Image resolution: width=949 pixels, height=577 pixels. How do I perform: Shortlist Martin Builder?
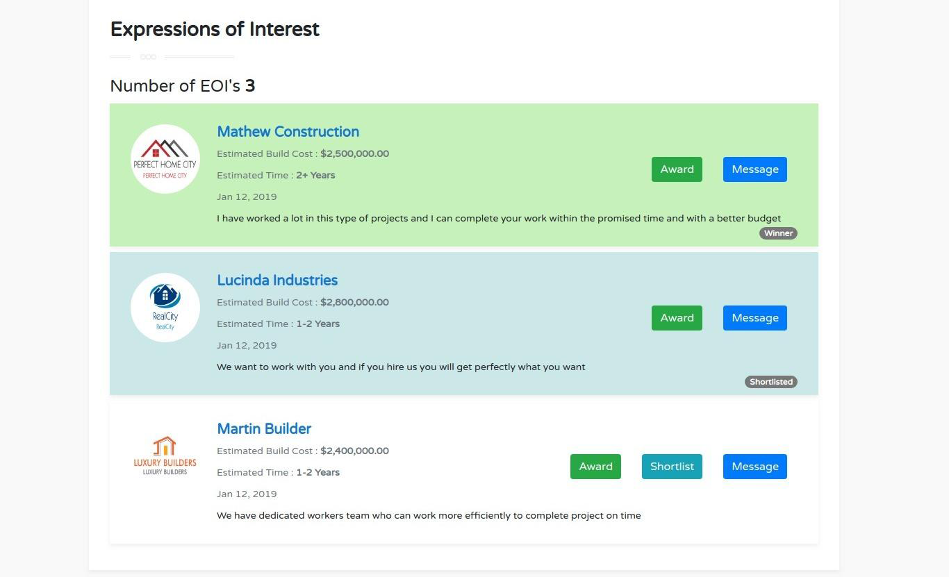[x=672, y=467]
